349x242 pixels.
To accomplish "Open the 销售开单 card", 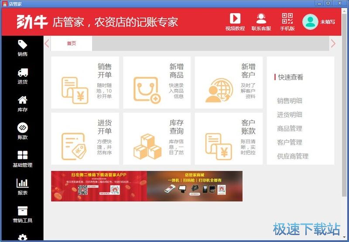I will [85, 83].
